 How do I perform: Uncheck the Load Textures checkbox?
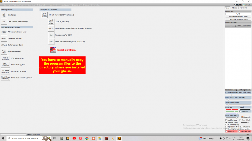click(x=226, y=120)
